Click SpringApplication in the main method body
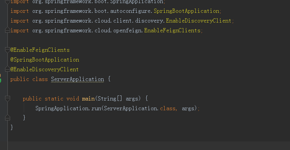The image size is (290, 150). click(x=62, y=108)
